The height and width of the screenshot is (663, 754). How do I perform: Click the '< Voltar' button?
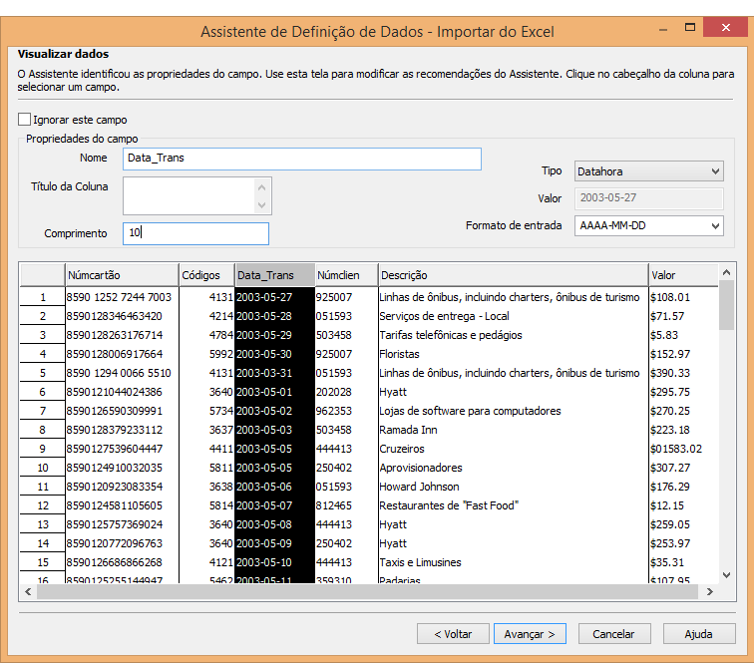[453, 633]
